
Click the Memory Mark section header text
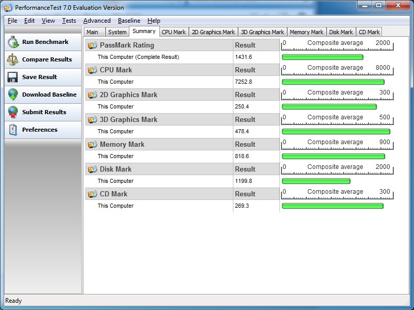point(122,145)
